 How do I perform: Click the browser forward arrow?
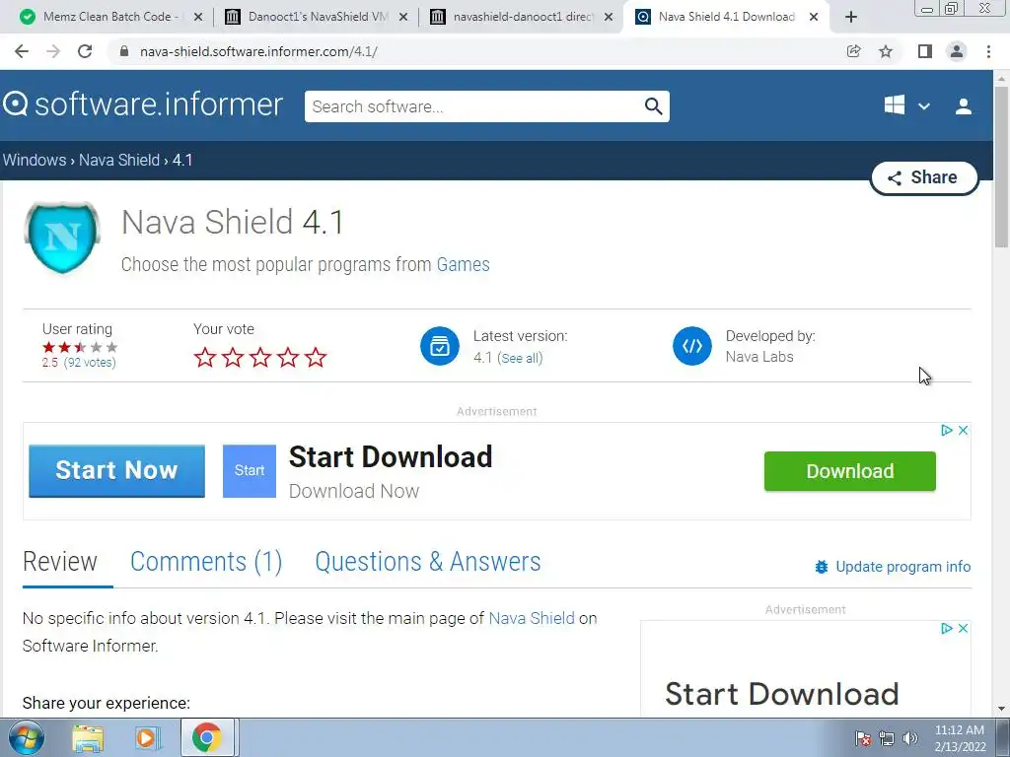coord(53,51)
